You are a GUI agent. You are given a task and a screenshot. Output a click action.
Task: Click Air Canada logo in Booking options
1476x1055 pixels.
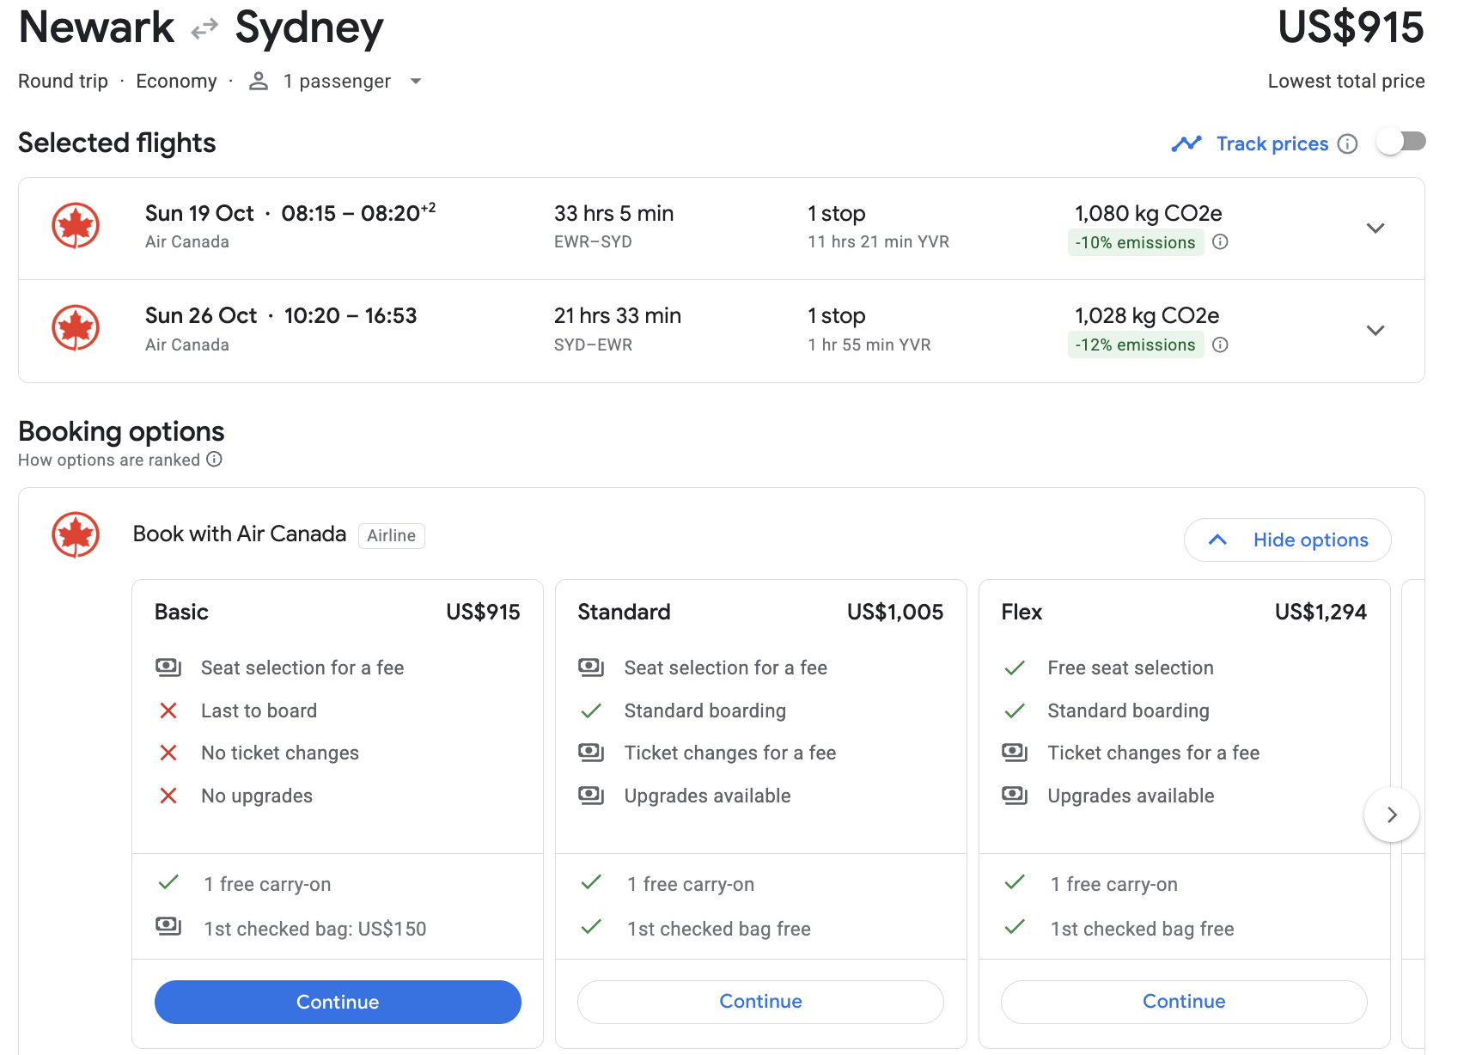coord(76,535)
